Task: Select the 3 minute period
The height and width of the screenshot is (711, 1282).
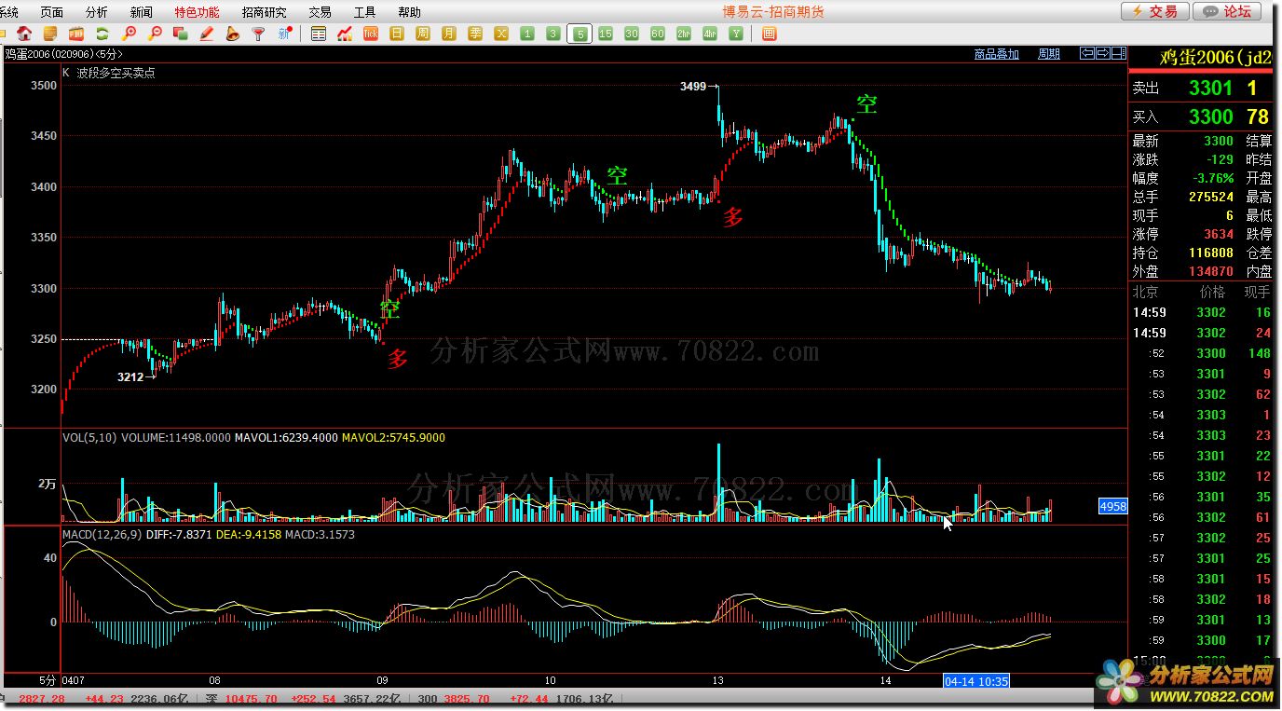Action: [x=553, y=34]
